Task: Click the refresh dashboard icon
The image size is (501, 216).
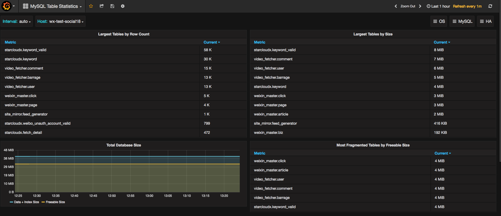Action: tap(490, 6)
